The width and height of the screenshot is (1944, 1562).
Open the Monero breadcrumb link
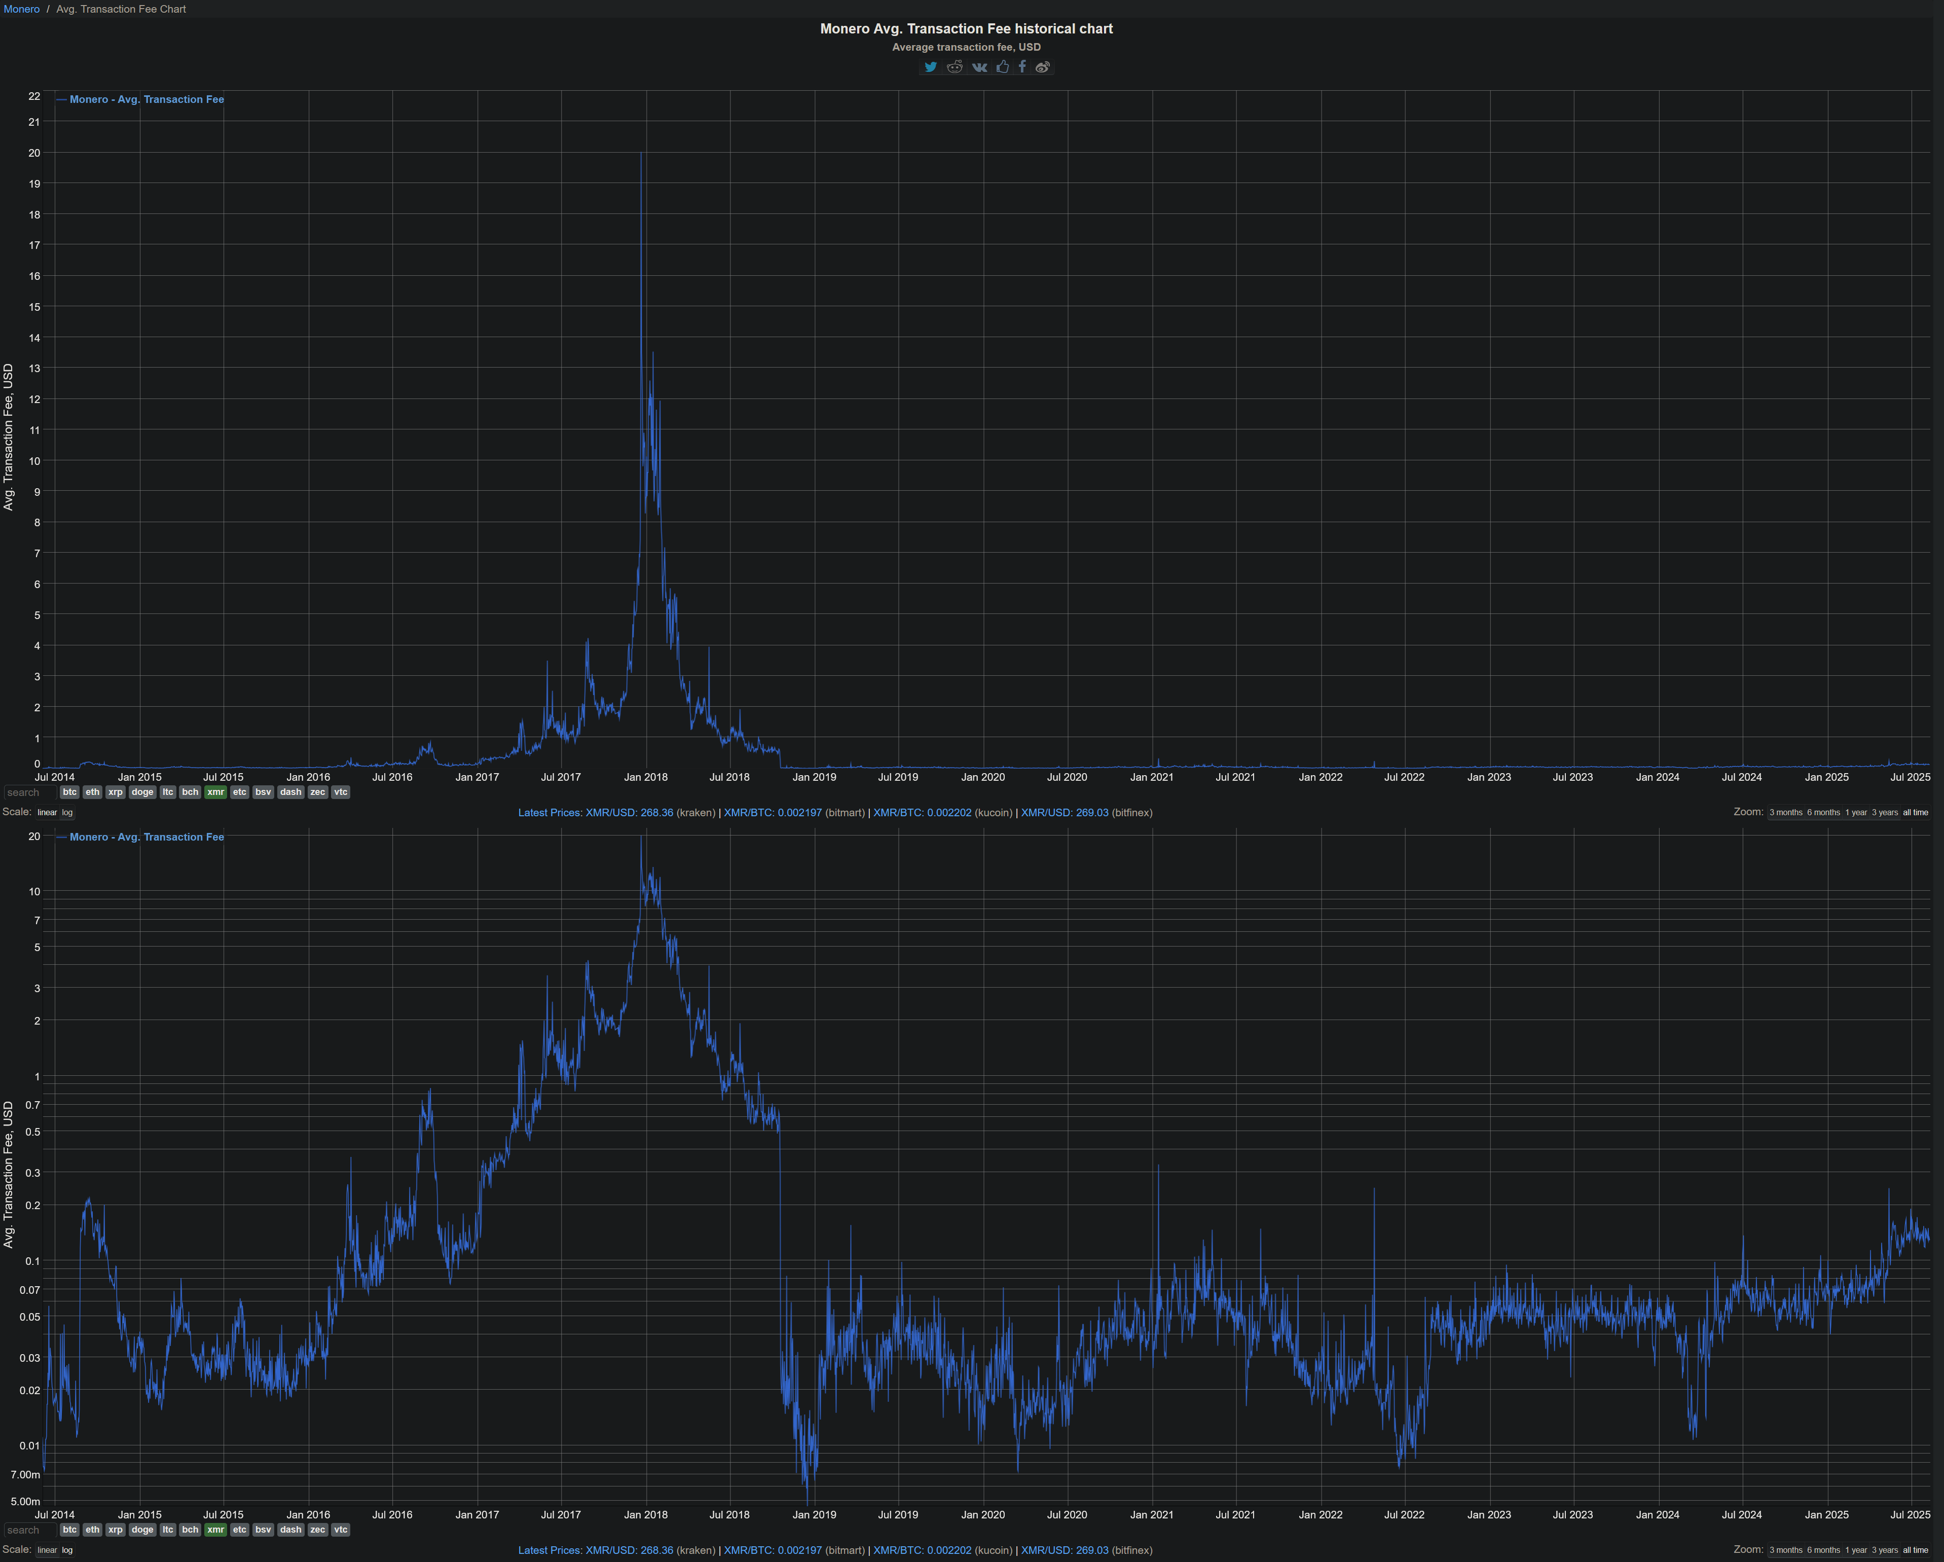pyautogui.click(x=22, y=9)
